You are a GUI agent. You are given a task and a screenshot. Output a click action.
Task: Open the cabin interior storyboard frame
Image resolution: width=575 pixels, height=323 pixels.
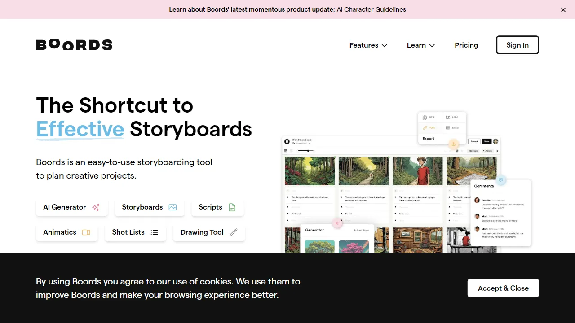coord(418,240)
